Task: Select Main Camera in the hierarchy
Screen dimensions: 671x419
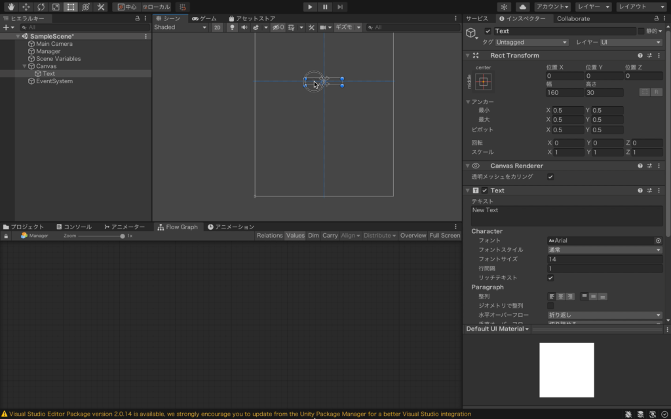Action: tap(54, 44)
